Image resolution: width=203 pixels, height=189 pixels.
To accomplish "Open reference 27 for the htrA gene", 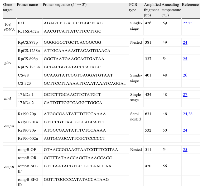I will click(x=185, y=94).
